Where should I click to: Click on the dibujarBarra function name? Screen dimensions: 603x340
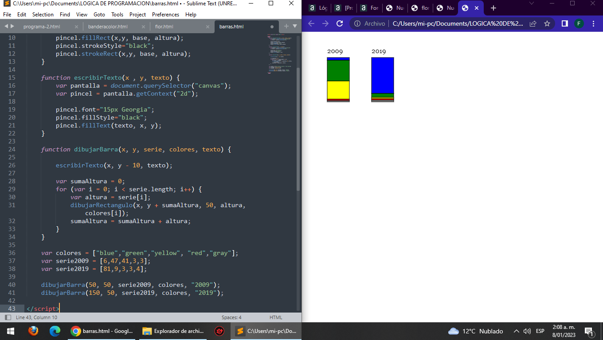tap(96, 149)
